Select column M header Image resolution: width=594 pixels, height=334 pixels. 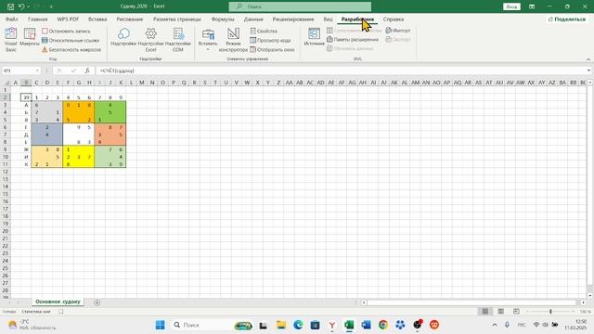click(x=142, y=83)
